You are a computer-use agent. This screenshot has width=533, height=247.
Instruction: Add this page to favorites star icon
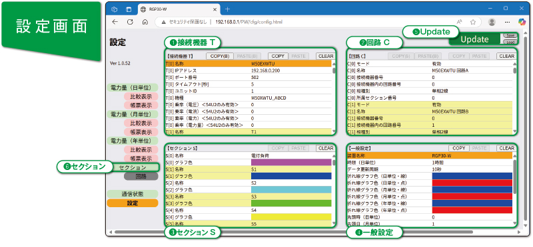(472, 22)
